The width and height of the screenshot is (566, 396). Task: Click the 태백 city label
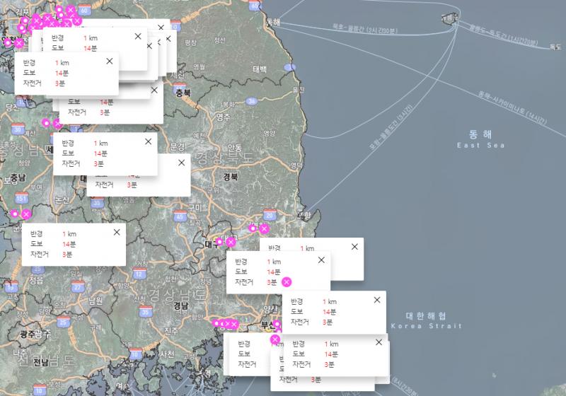pos(260,69)
